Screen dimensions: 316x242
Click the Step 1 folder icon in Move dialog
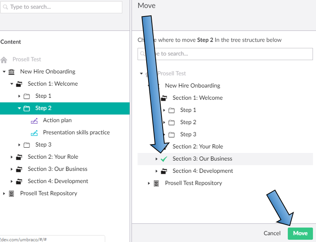(171, 110)
